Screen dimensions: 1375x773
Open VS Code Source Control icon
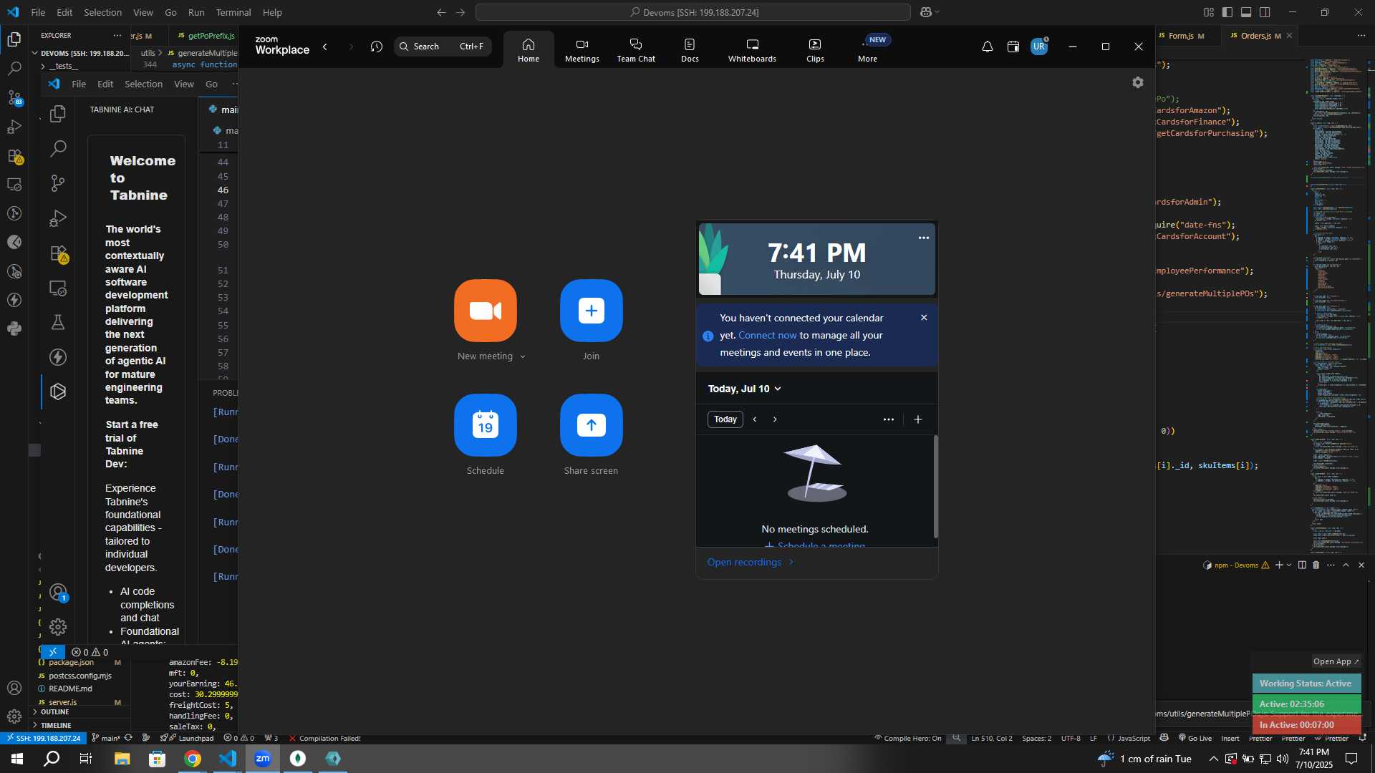[x=14, y=98]
